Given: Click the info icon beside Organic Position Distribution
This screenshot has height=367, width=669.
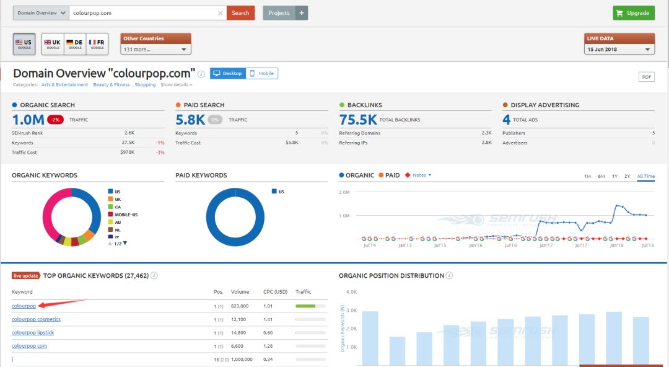Looking at the screenshot, I should point(449,276).
